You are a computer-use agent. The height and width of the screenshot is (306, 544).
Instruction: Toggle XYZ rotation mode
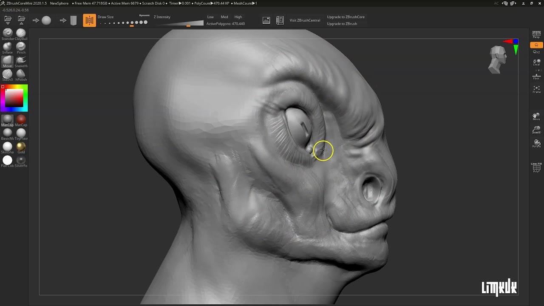pyautogui.click(x=536, y=52)
